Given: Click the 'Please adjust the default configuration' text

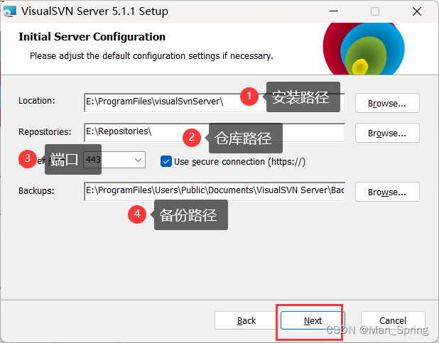Looking at the screenshot, I should click(151, 56).
